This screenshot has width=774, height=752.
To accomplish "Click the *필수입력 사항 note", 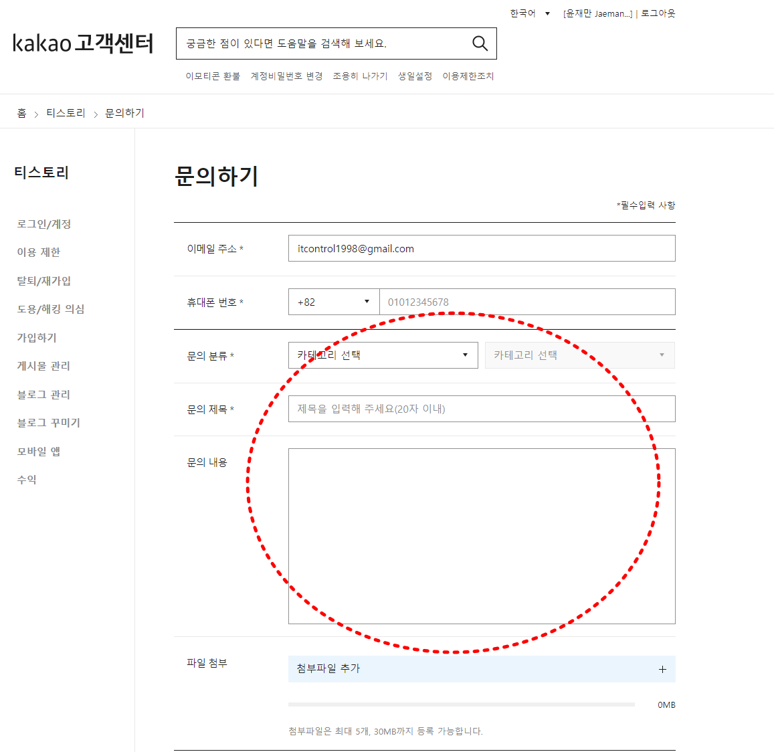I will point(646,205).
